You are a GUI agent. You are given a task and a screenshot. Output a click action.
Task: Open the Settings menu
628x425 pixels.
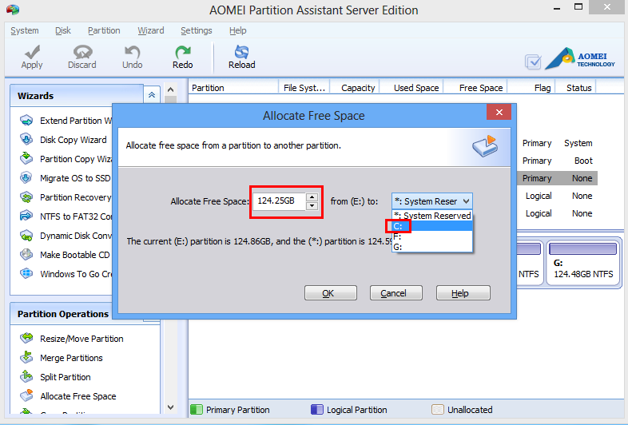coord(197,30)
